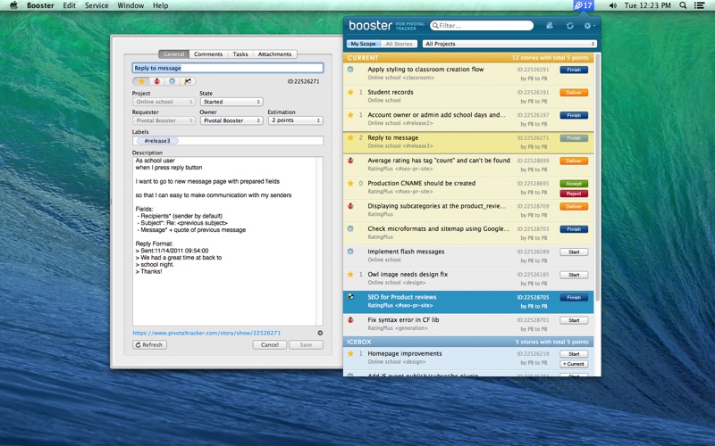Click the refresh sync icon in Booster header
The image size is (715, 446).
(x=570, y=26)
